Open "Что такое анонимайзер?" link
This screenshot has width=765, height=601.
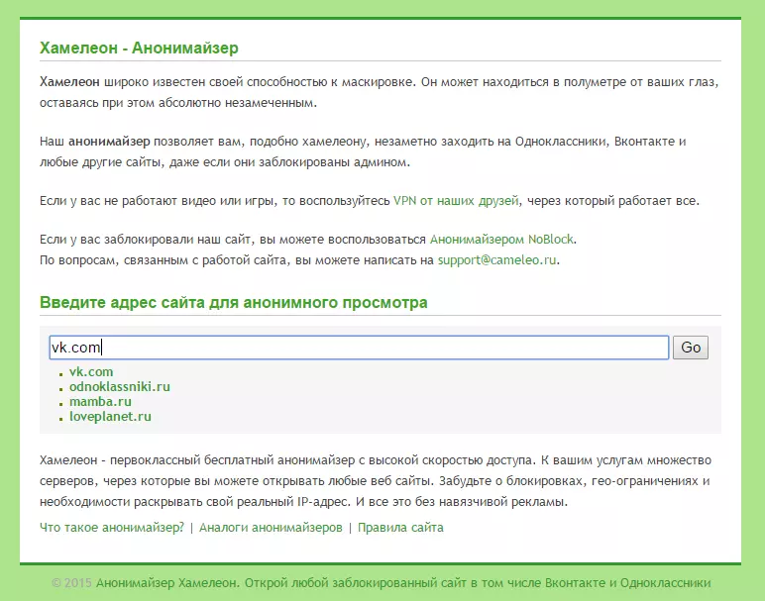(x=112, y=528)
